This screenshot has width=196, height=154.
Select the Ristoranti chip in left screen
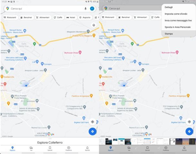[x=10, y=17]
